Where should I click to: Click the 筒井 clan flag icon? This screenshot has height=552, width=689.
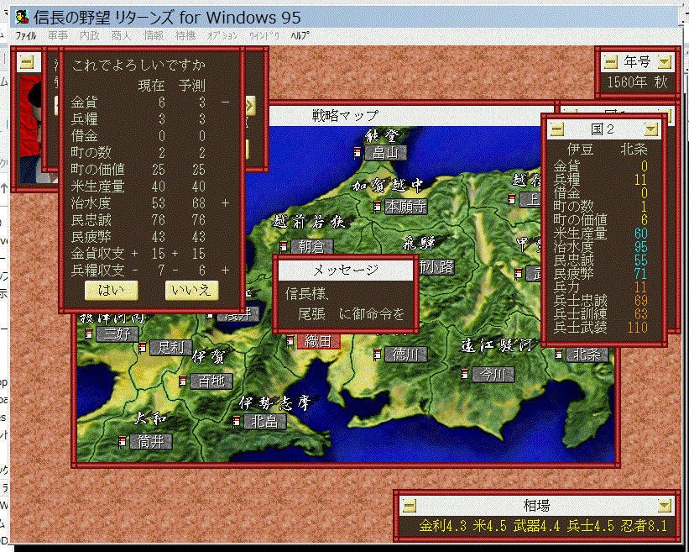coord(123,441)
